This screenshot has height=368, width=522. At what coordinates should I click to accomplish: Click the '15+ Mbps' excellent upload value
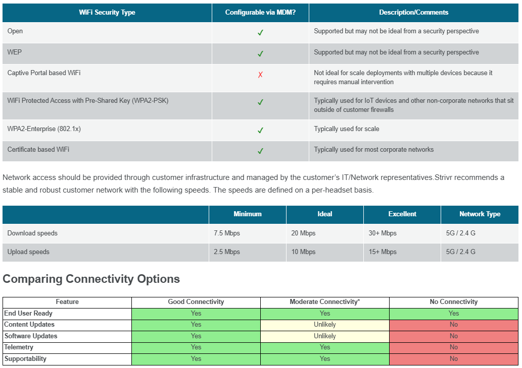383,252
